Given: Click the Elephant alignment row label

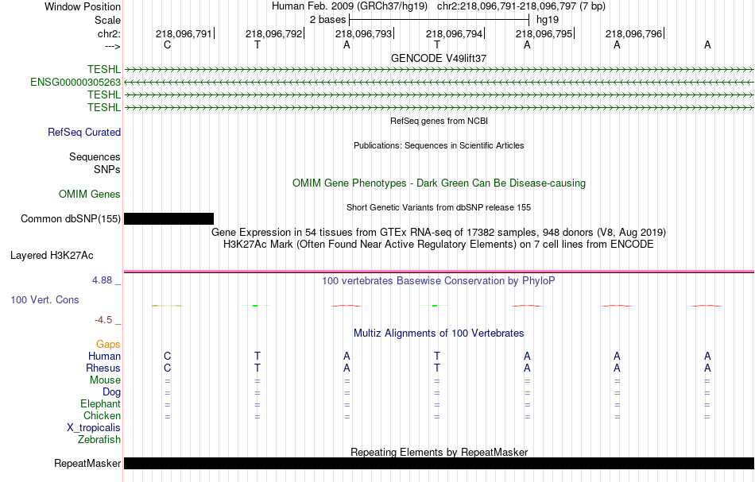Looking at the screenshot, I should pos(100,403).
